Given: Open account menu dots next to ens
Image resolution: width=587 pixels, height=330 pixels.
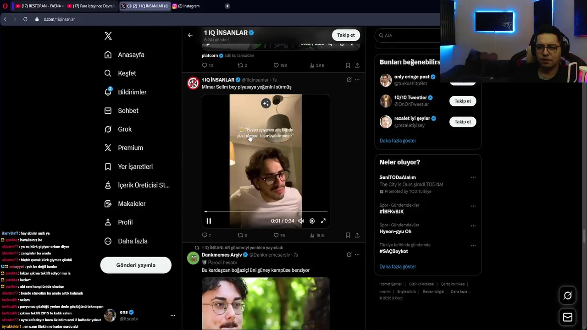Looking at the screenshot, I should coord(172,315).
